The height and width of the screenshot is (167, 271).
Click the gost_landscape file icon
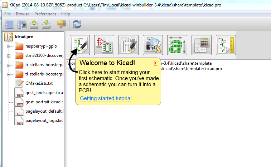pyautogui.click(x=19, y=93)
